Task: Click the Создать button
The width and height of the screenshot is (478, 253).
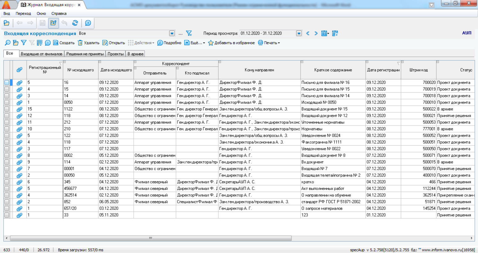Action: [x=64, y=43]
